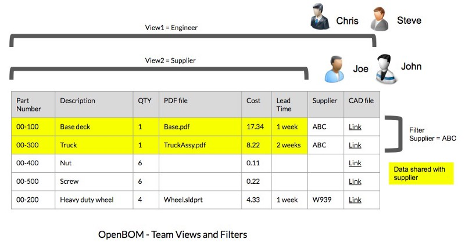Select Joe's blue user avatar icon
The height and width of the screenshot is (250, 465).
point(335,69)
